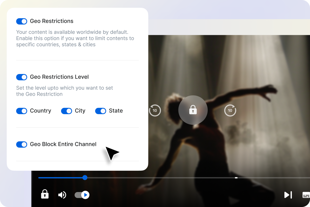Disable Geo Block Entire Channel

pos(22,144)
